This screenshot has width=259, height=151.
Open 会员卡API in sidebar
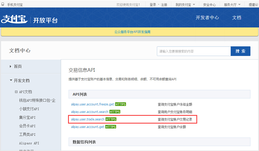[27, 126]
